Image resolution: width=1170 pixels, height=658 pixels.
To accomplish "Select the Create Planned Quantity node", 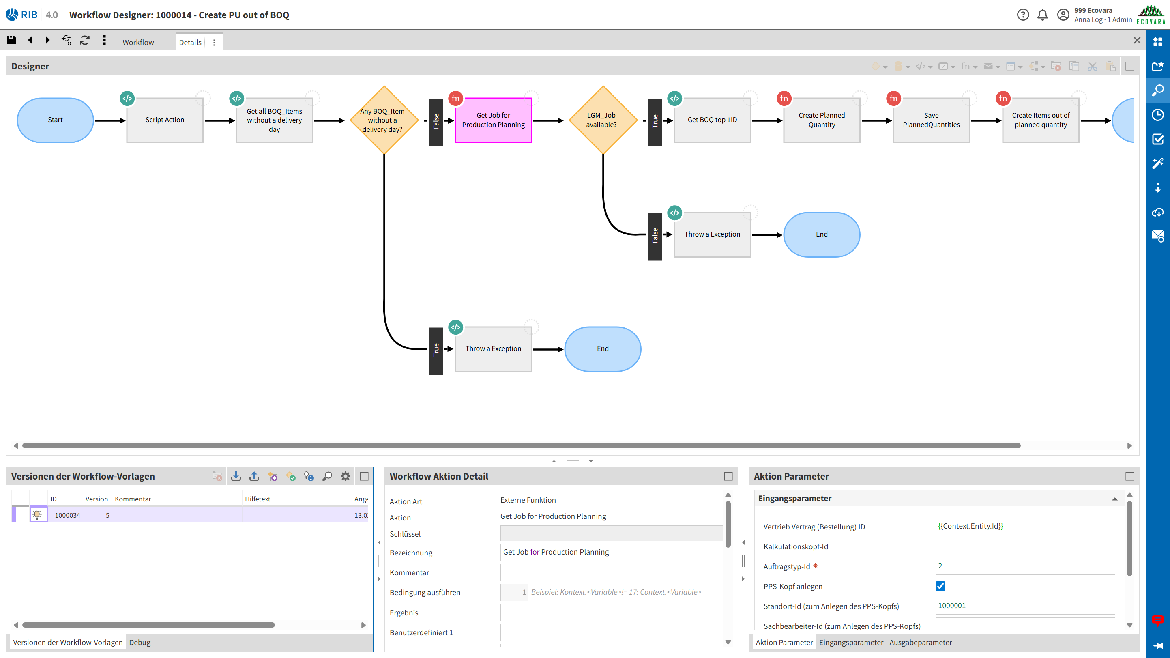I will [x=821, y=120].
